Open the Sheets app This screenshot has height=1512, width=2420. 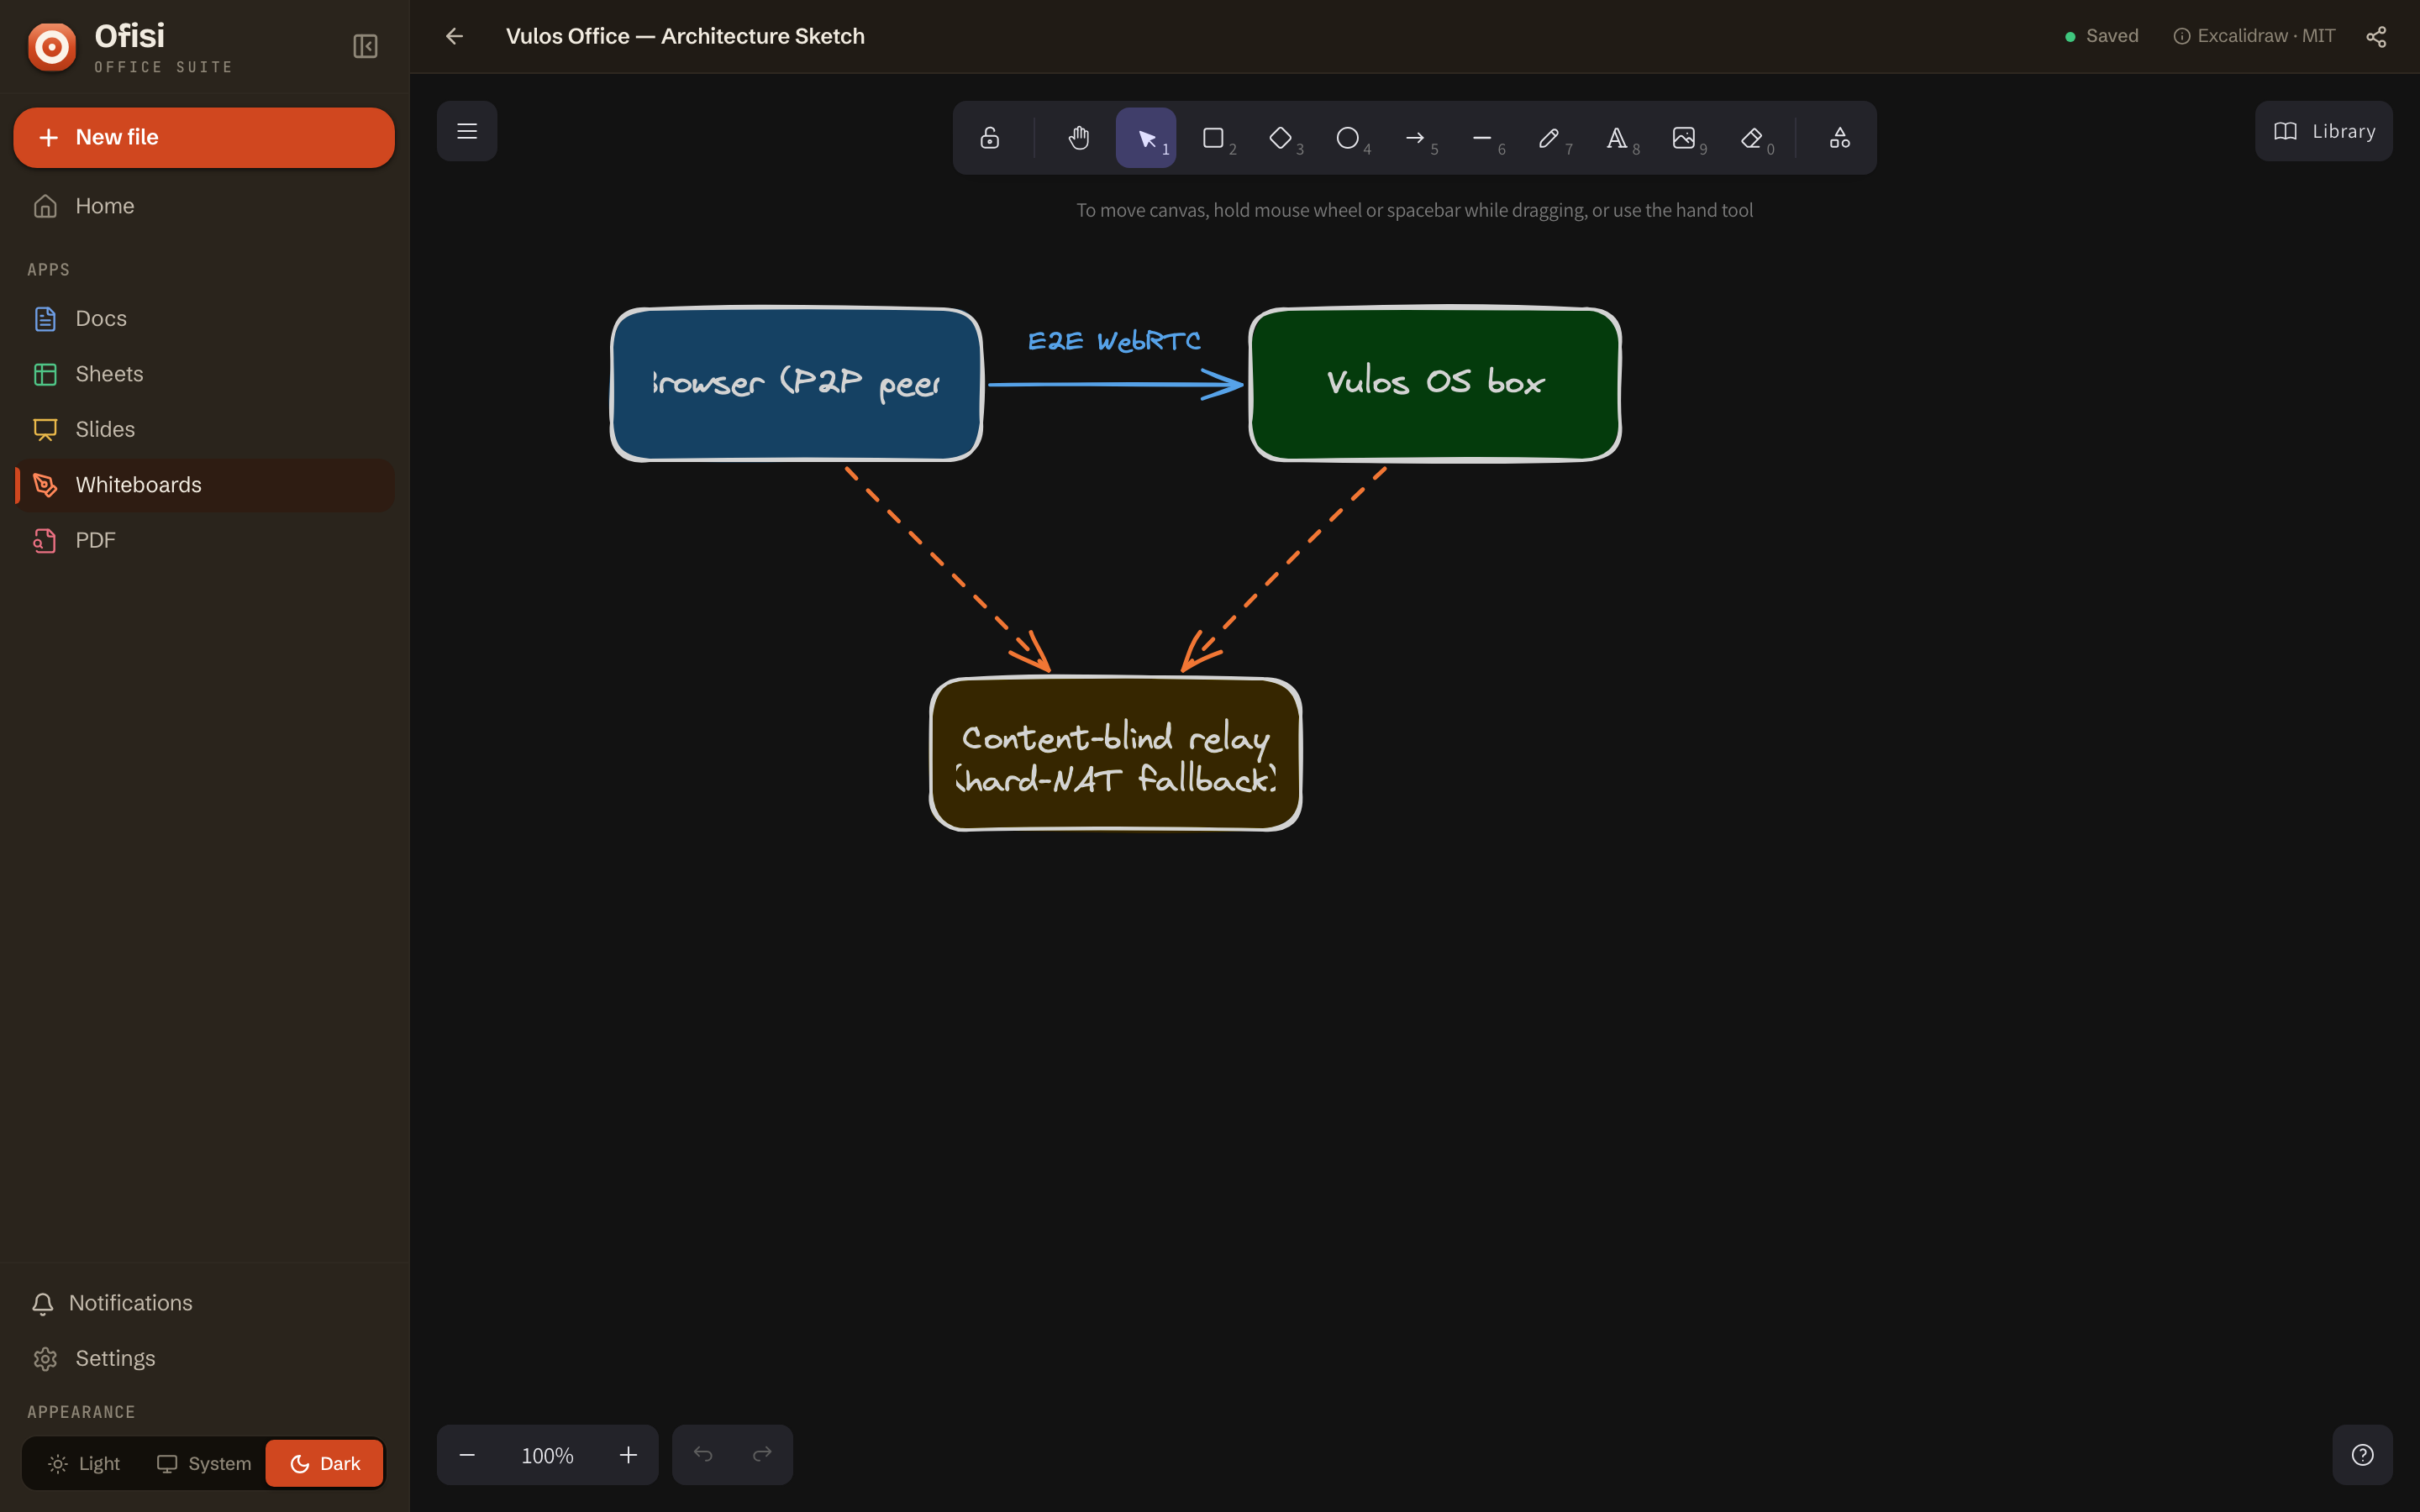(204, 374)
